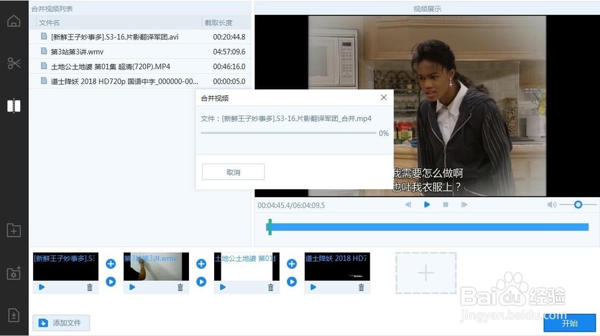Select file 新鲜王子妙事多 S3-16 avi row

[140, 37]
